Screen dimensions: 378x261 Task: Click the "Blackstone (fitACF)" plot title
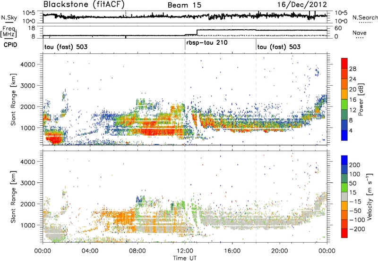click(84, 4)
